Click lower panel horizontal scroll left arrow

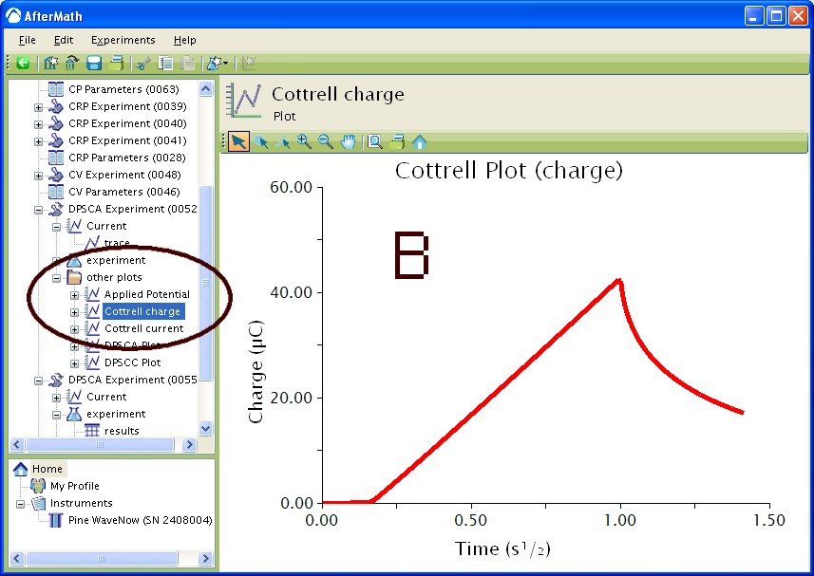pyautogui.click(x=16, y=558)
